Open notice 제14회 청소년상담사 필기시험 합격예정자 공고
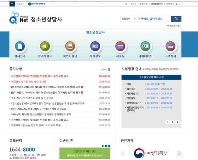198x160 pixels. (x=41, y=114)
